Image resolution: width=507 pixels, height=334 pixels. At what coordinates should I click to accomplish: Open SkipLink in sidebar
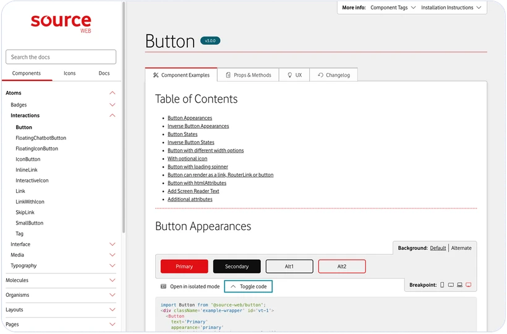(25, 213)
